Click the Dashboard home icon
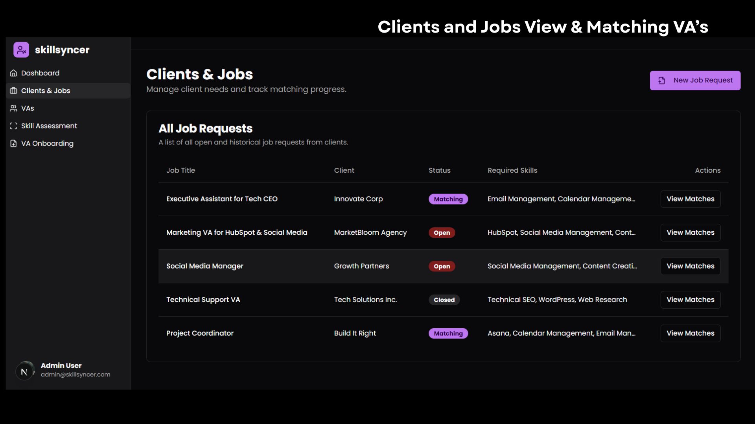755x424 pixels. coord(14,73)
